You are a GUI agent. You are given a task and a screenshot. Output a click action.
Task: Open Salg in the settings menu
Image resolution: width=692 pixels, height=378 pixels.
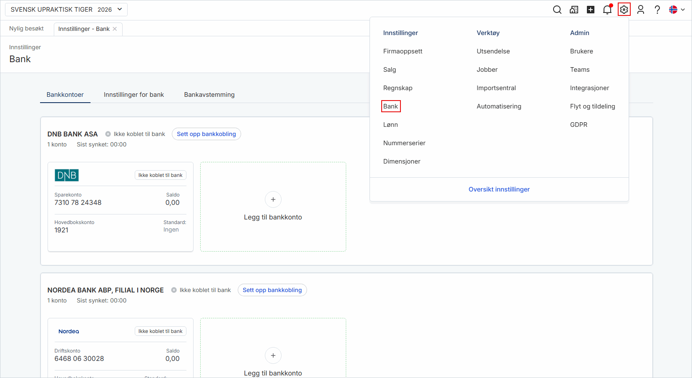390,70
